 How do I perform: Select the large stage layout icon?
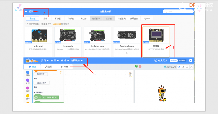click(x=183, y=66)
